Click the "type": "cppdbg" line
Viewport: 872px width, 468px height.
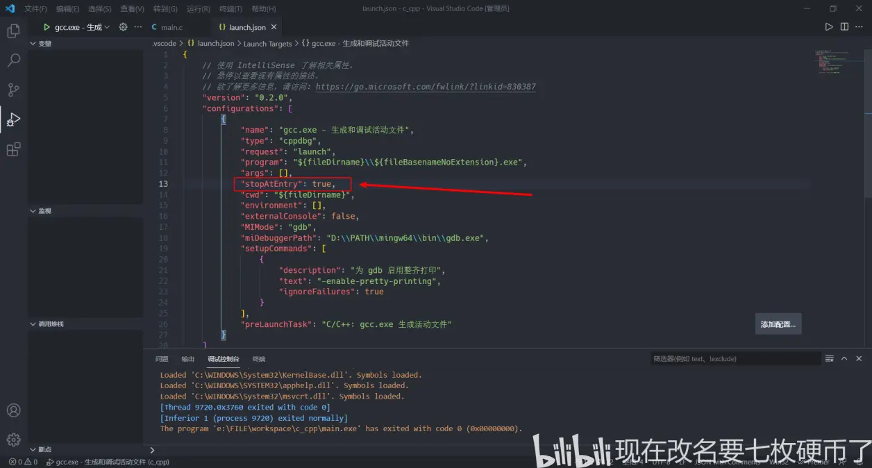pyautogui.click(x=281, y=141)
